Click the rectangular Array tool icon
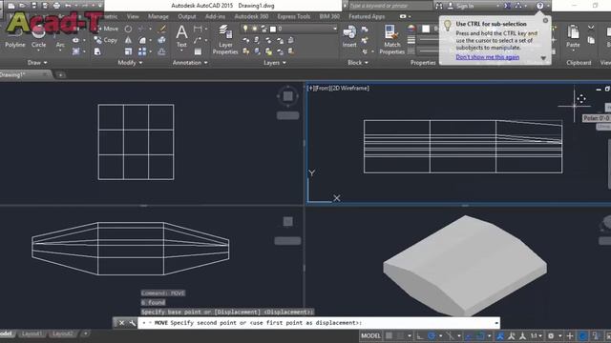Viewport: 611px width, 343px height. point(142,51)
